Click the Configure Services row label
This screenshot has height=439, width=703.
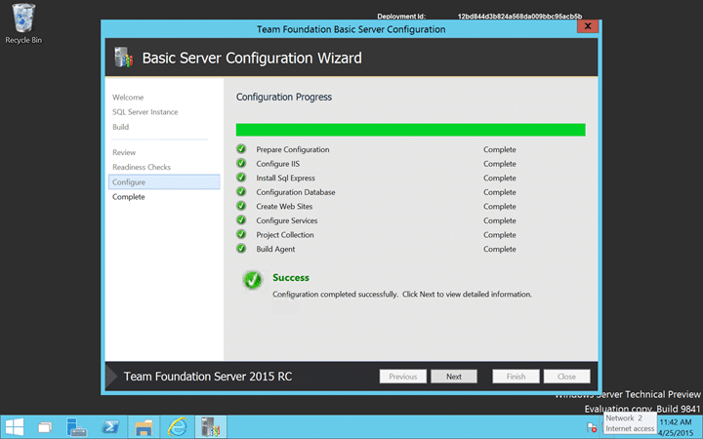[286, 220]
